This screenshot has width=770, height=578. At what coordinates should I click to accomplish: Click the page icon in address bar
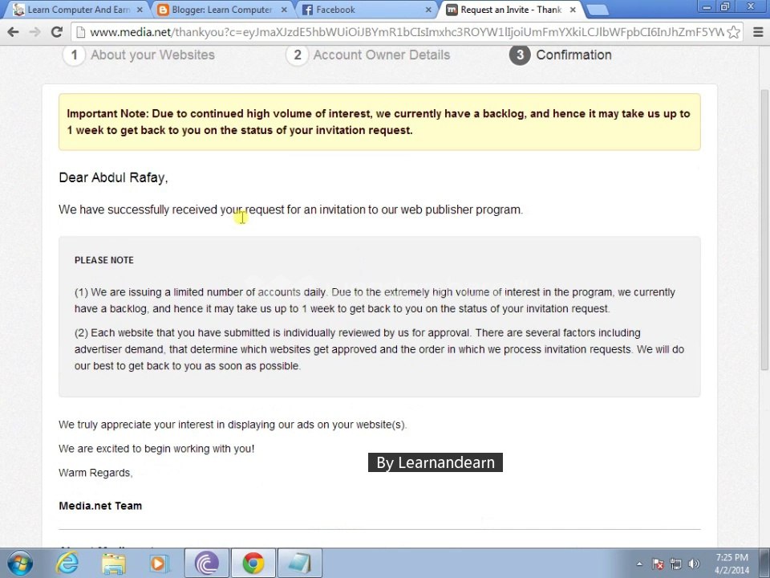click(x=81, y=32)
